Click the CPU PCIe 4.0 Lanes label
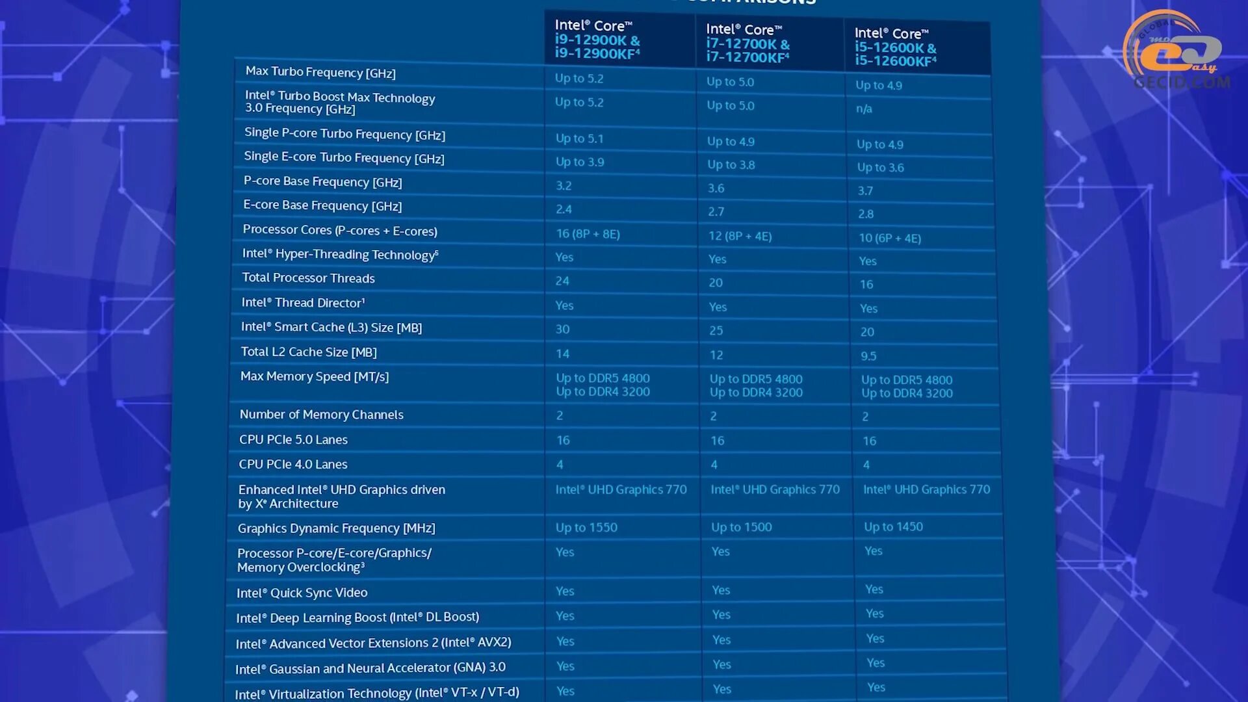Image resolution: width=1248 pixels, height=702 pixels. 292,464
